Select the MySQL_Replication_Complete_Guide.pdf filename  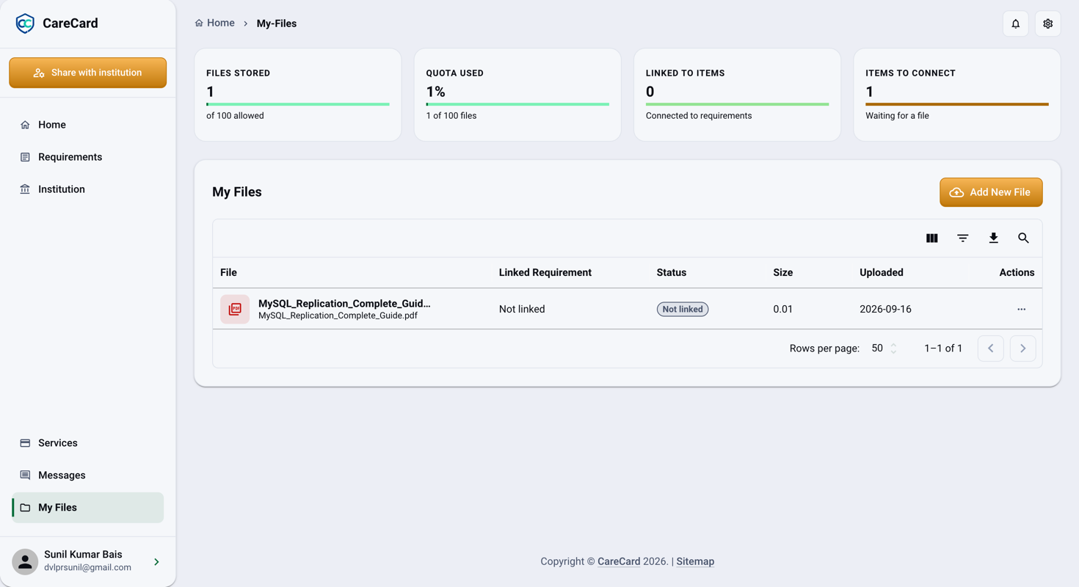pos(338,316)
